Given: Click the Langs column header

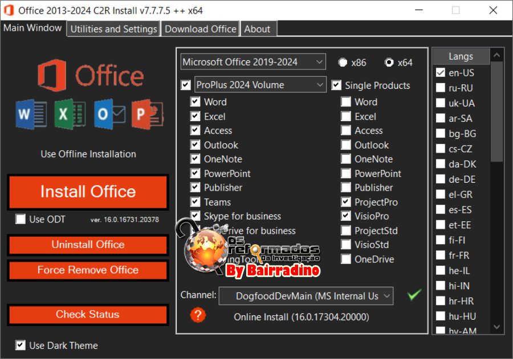Looking at the screenshot, I should 461,56.
